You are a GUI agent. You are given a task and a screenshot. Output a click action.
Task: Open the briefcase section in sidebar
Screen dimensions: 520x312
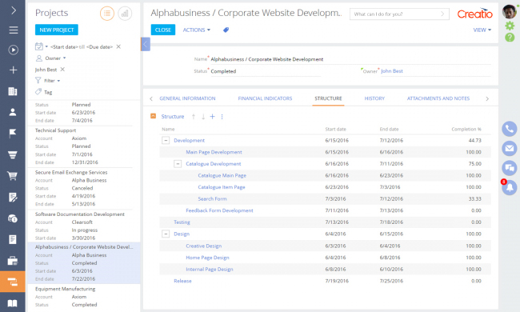(13, 261)
